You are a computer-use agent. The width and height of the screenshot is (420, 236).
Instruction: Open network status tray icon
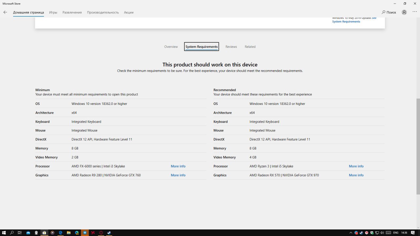pyautogui.click(x=377, y=233)
